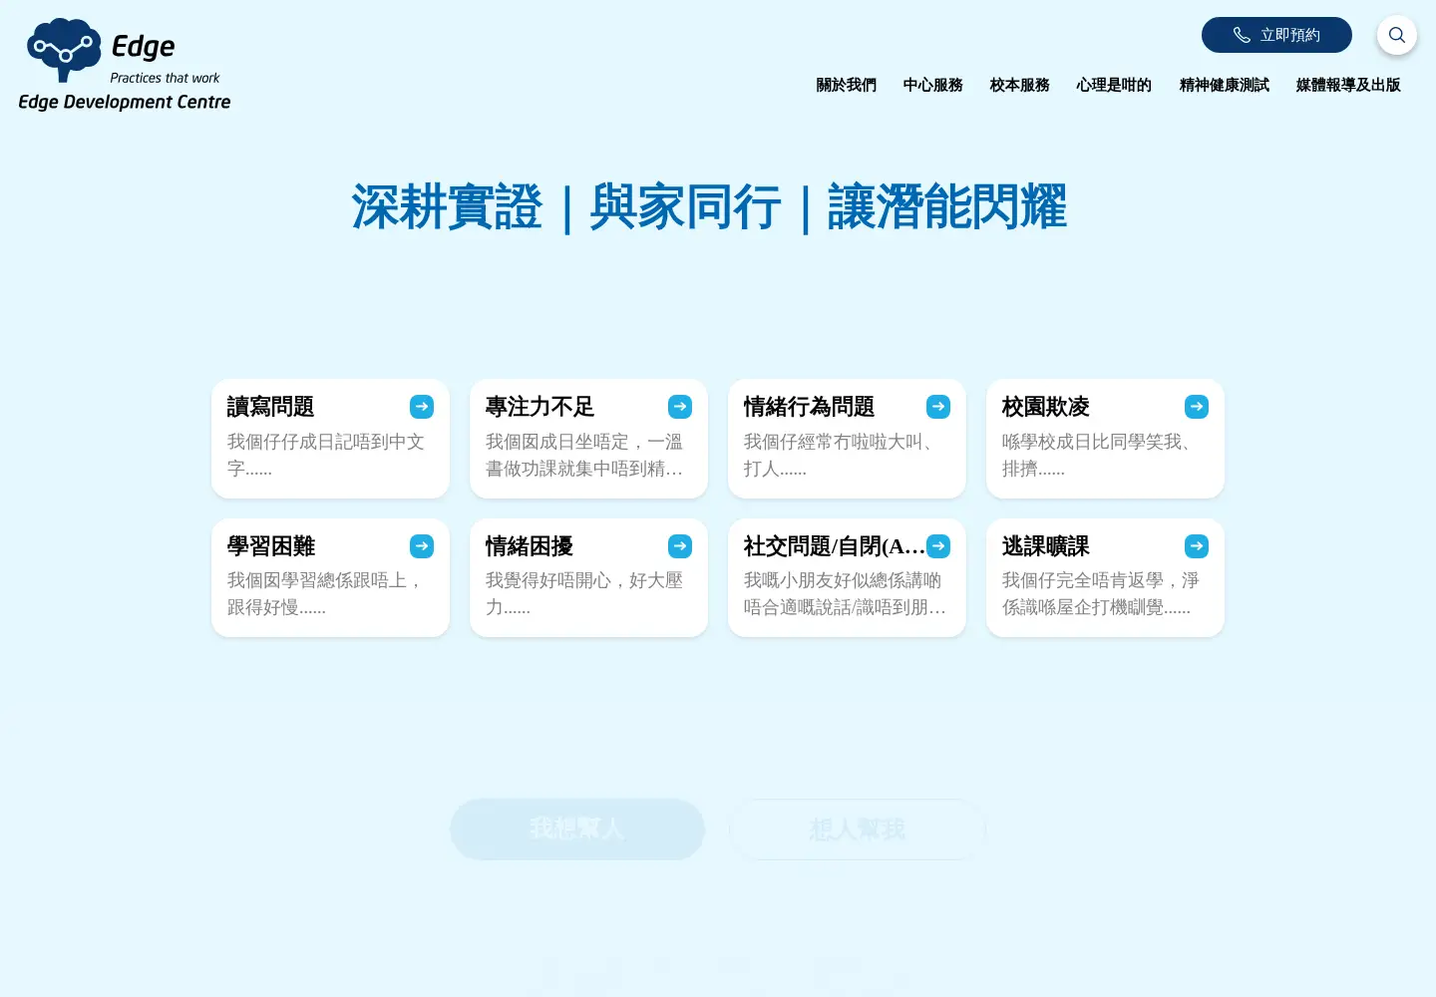Click text 我個仔仔成日記唔到中文字
This screenshot has width=1436, height=997.
pyautogui.click(x=326, y=455)
